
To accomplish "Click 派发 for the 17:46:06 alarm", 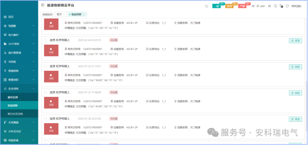I will (295, 93).
